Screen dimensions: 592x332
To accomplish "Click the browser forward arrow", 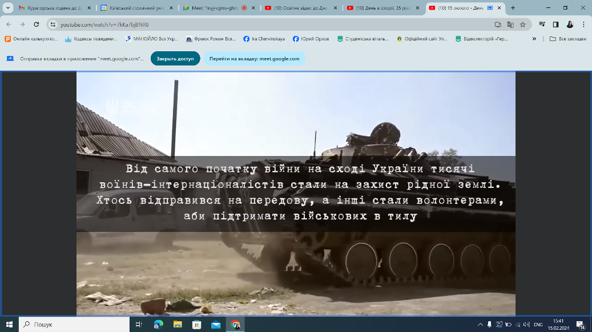I will coord(22,24).
